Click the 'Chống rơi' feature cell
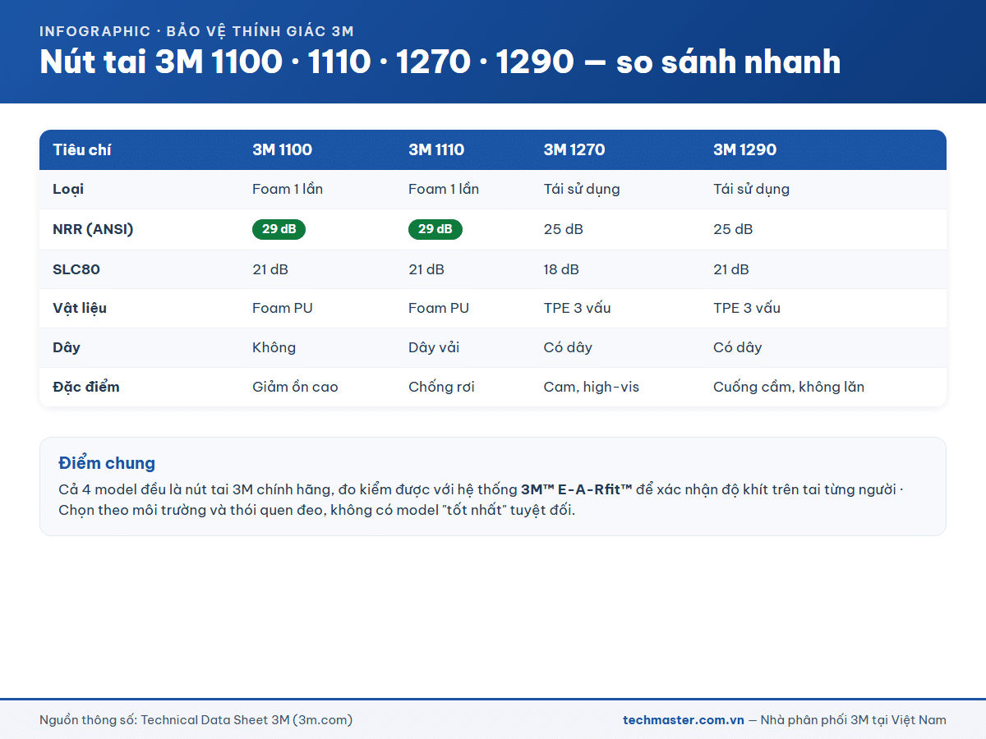Screen dimensions: 986x739 coord(441,387)
